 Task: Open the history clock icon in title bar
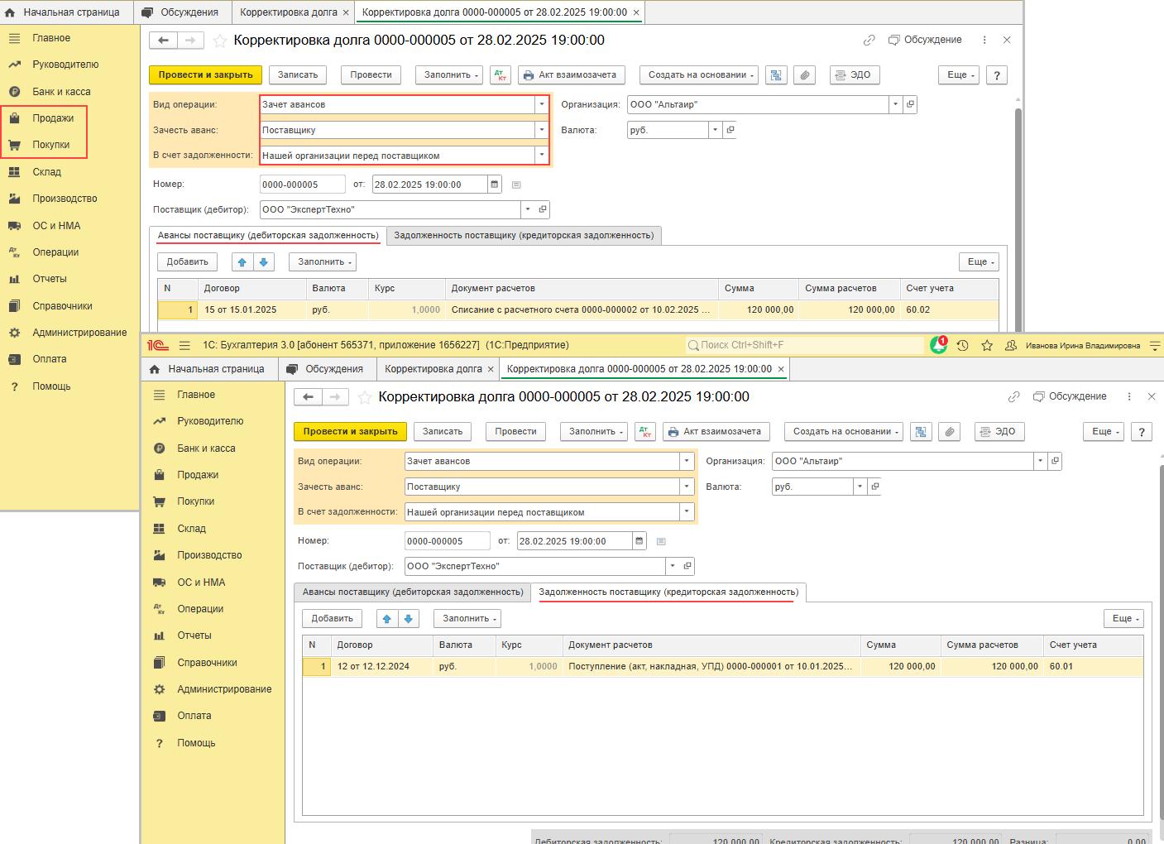(x=962, y=346)
